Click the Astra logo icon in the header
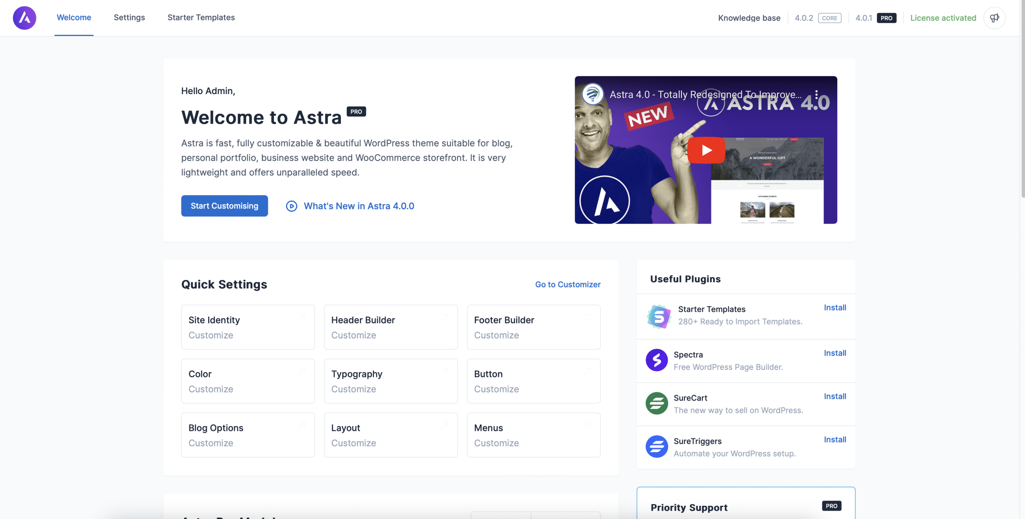 pos(24,18)
